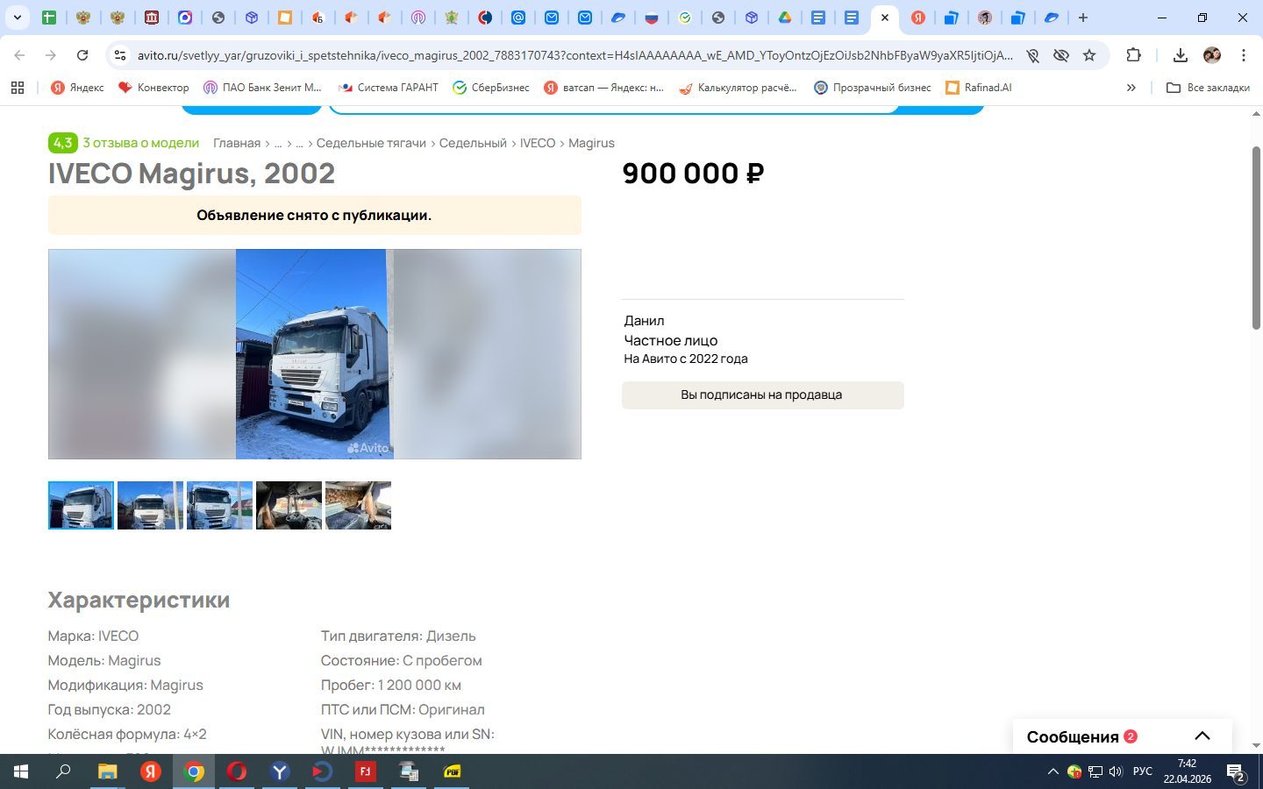Show hidden system tray icons
The width and height of the screenshot is (1263, 789).
pyautogui.click(x=1052, y=771)
